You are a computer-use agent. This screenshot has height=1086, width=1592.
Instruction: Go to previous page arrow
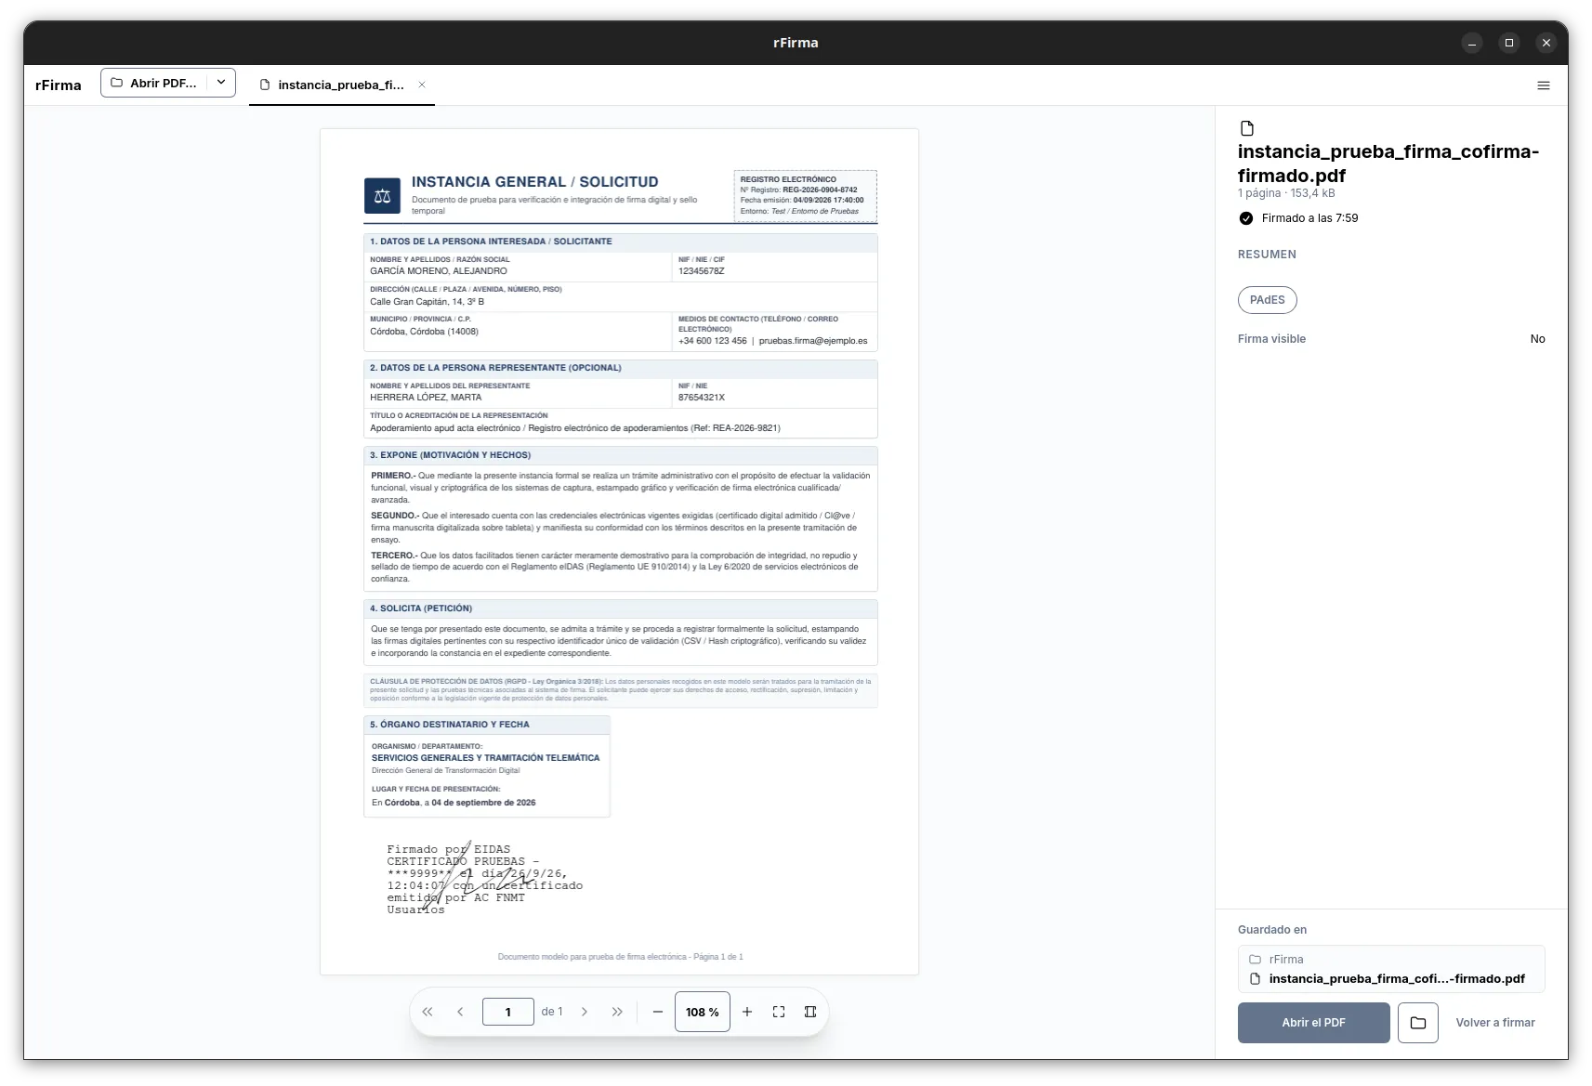pyautogui.click(x=460, y=1012)
